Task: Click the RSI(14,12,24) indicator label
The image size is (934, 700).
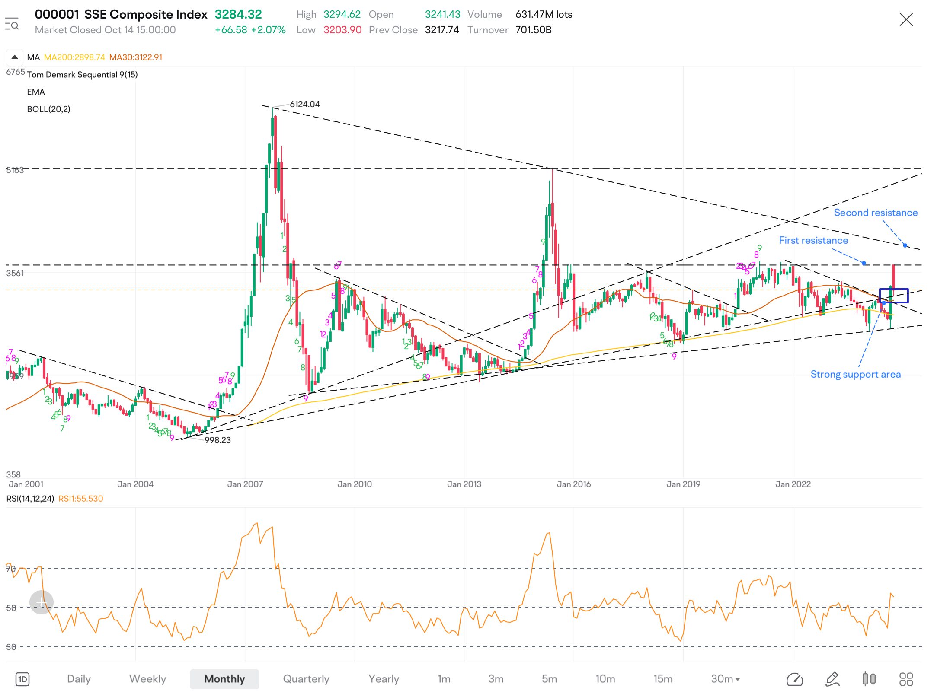Action: click(30, 499)
